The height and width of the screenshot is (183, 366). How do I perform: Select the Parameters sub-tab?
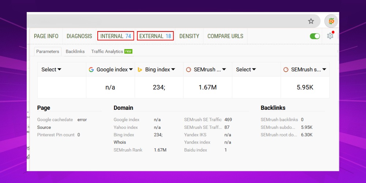[48, 51]
